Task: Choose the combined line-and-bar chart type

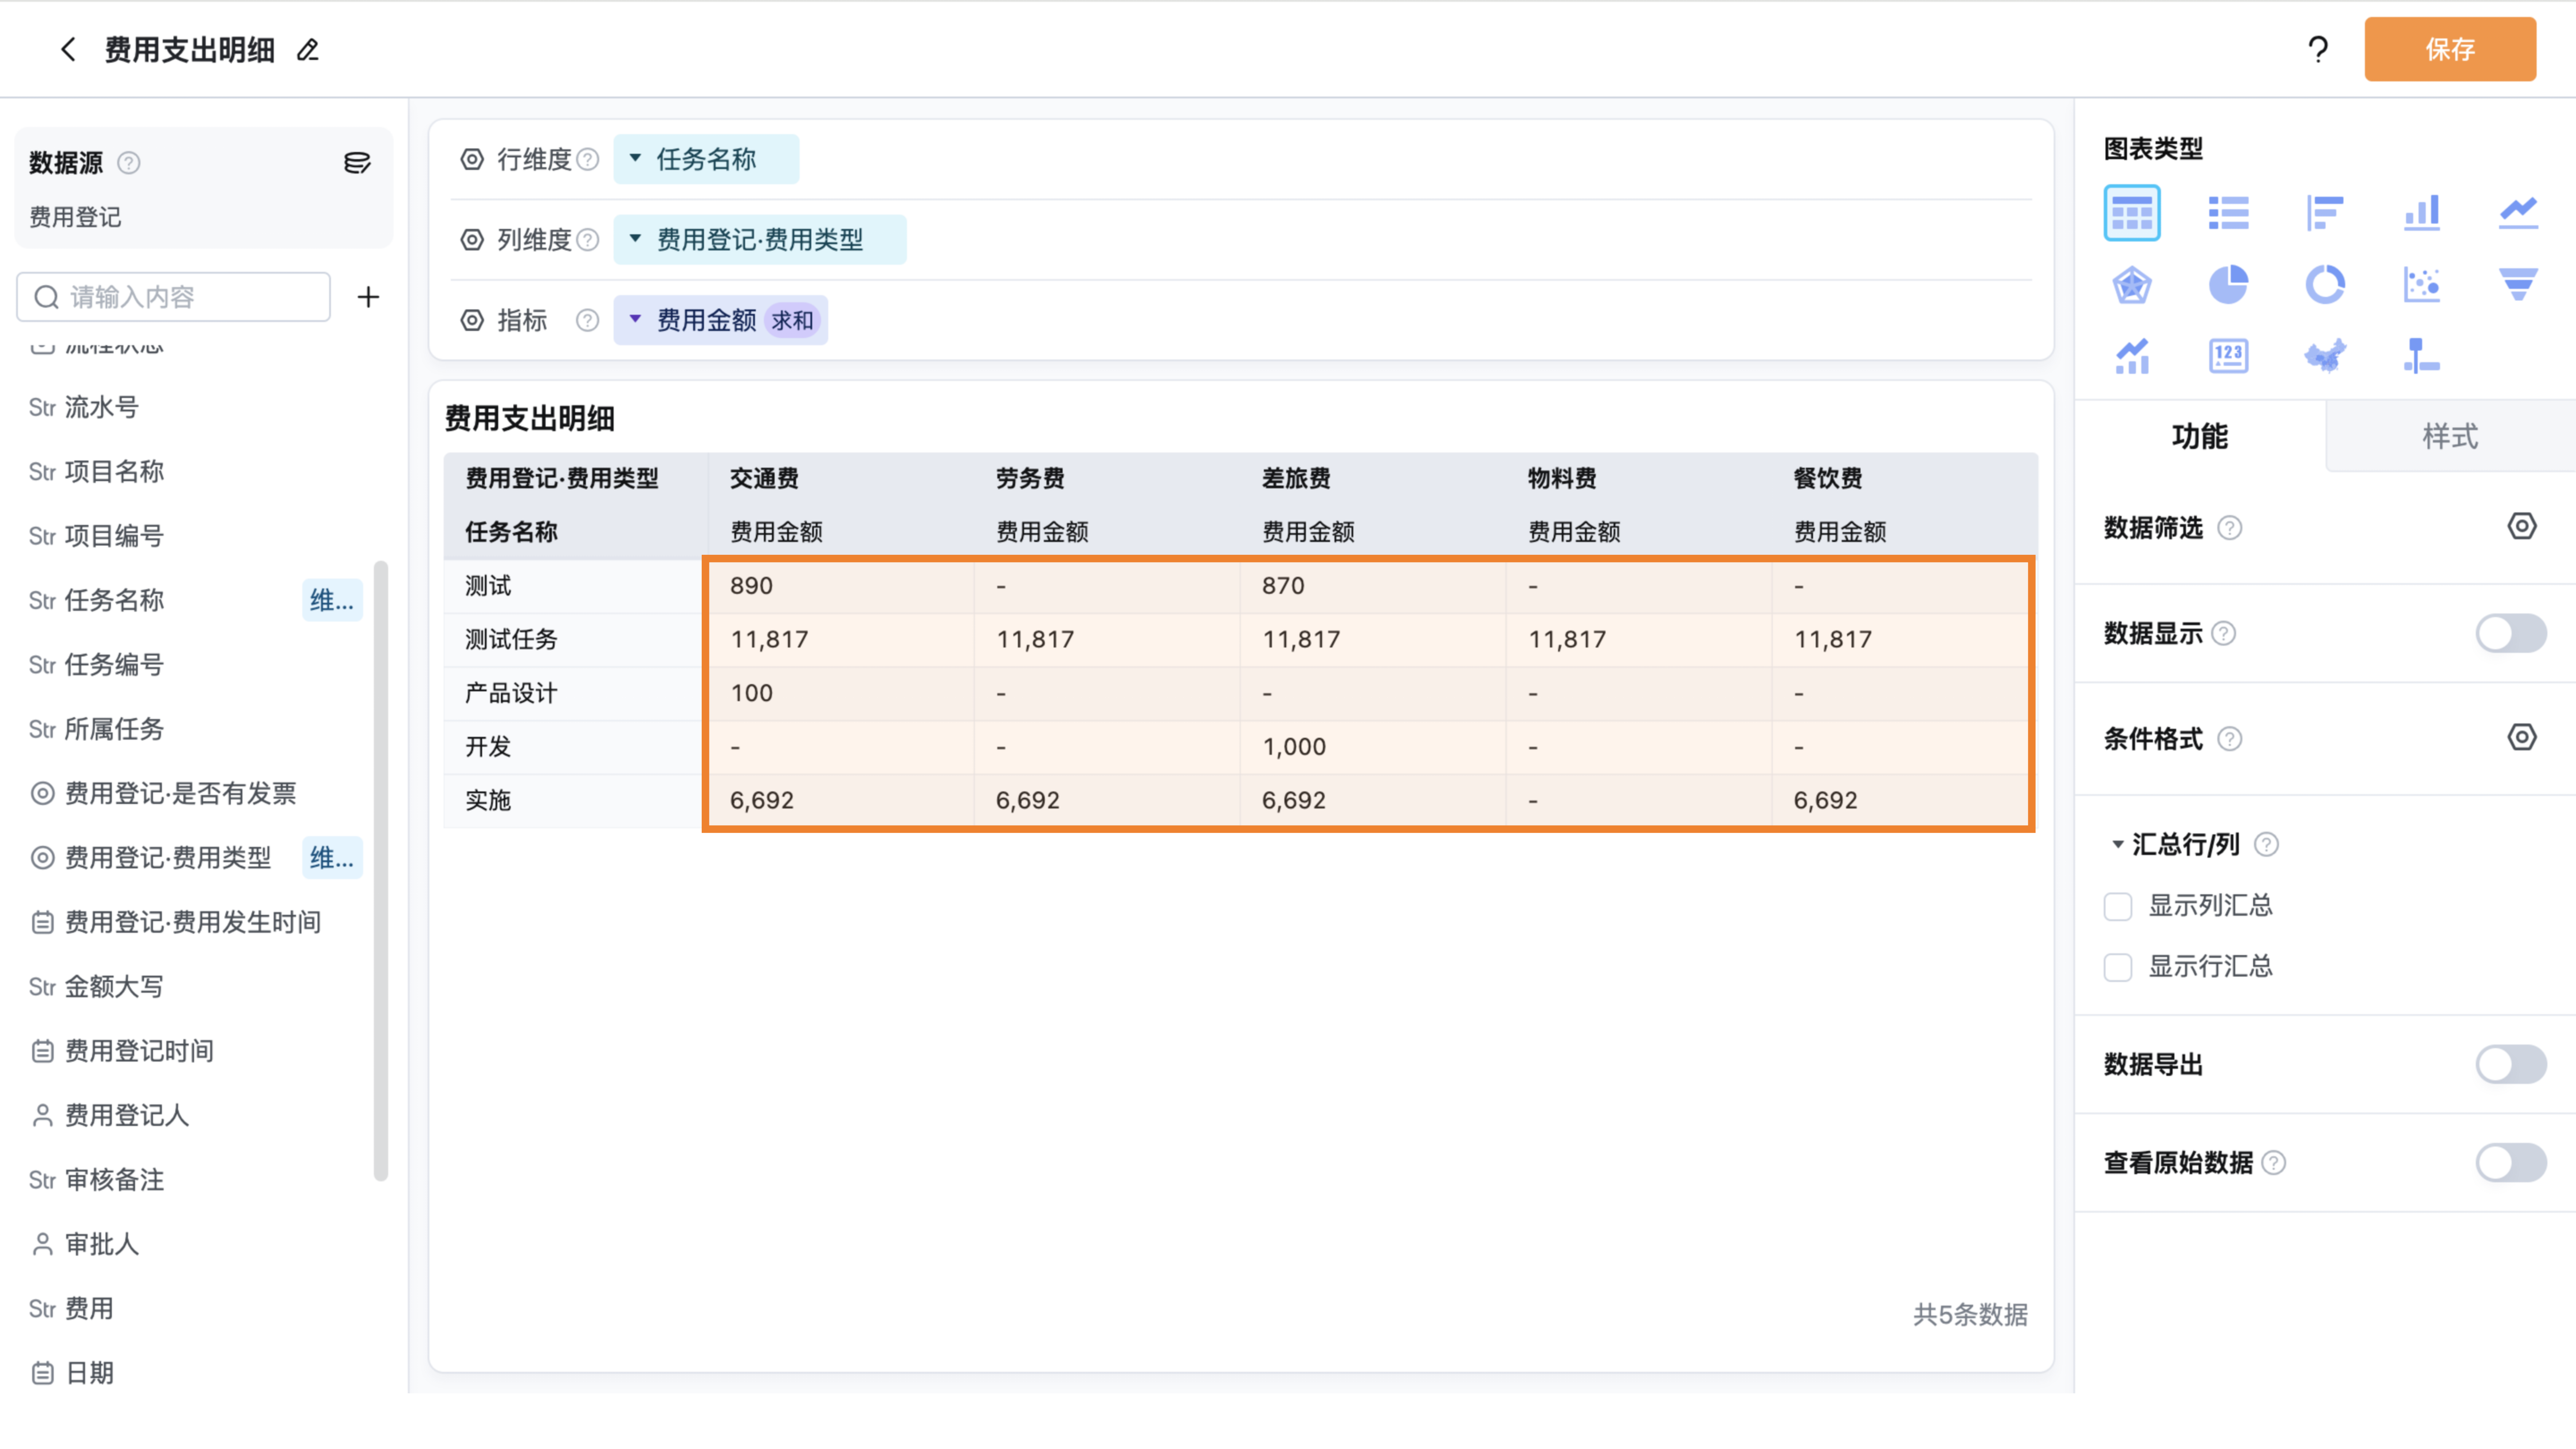Action: click(x=2132, y=356)
